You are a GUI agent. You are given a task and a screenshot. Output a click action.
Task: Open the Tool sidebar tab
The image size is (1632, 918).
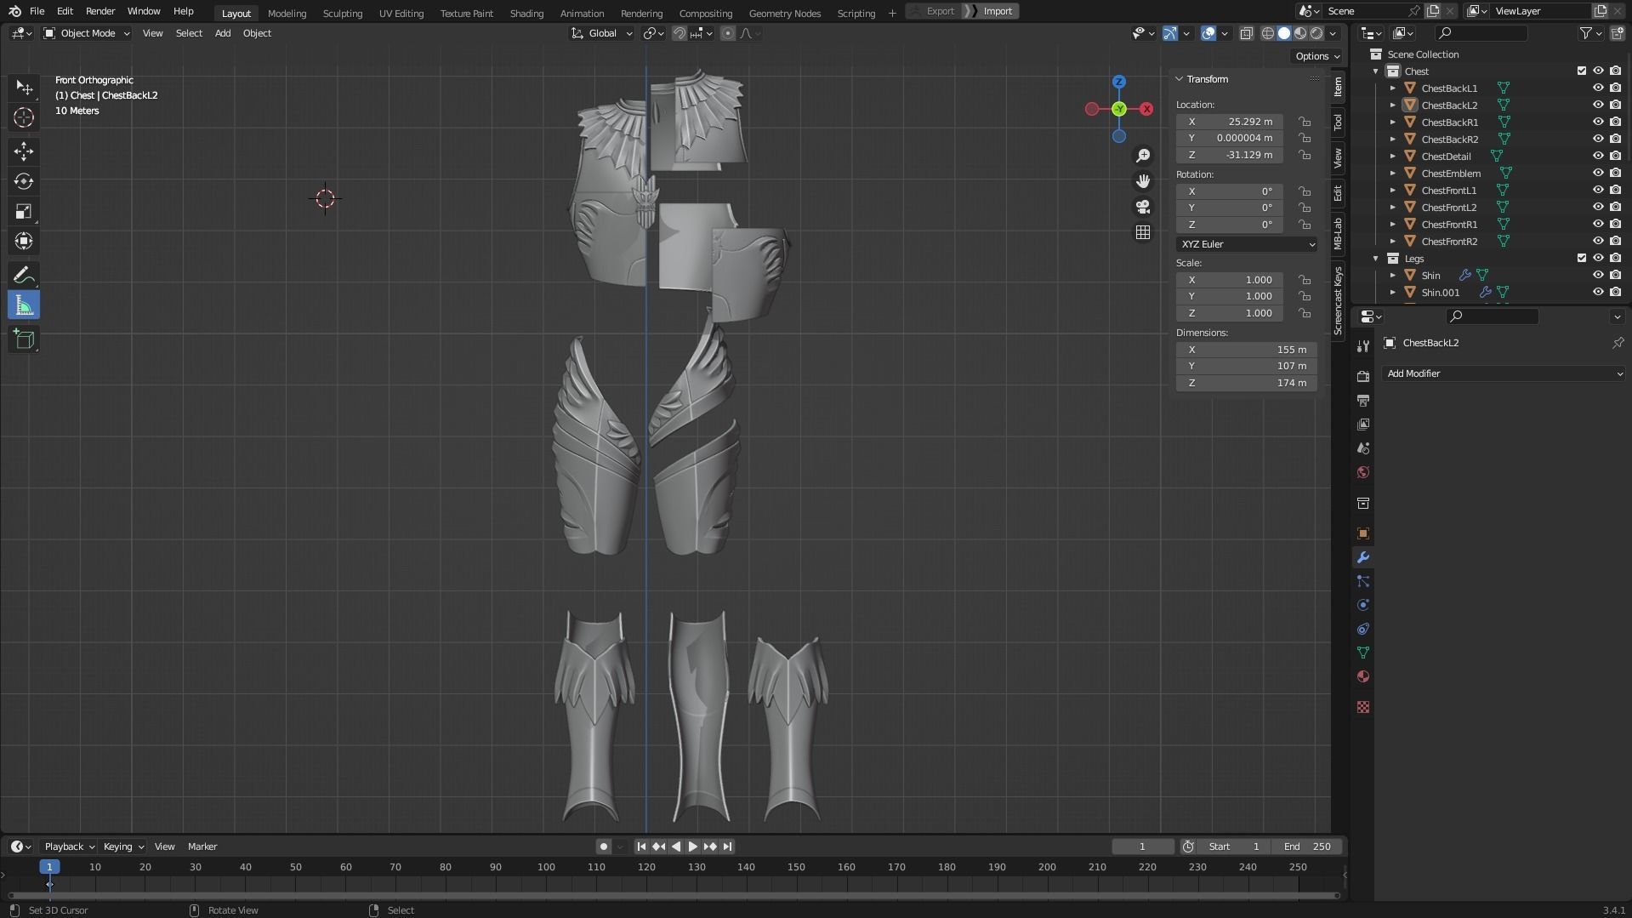[x=1338, y=123]
